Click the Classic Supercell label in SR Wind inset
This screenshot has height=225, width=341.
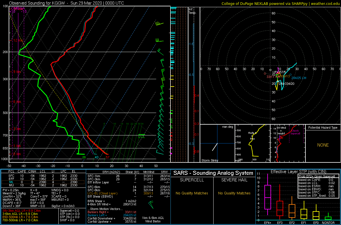tap(295, 132)
